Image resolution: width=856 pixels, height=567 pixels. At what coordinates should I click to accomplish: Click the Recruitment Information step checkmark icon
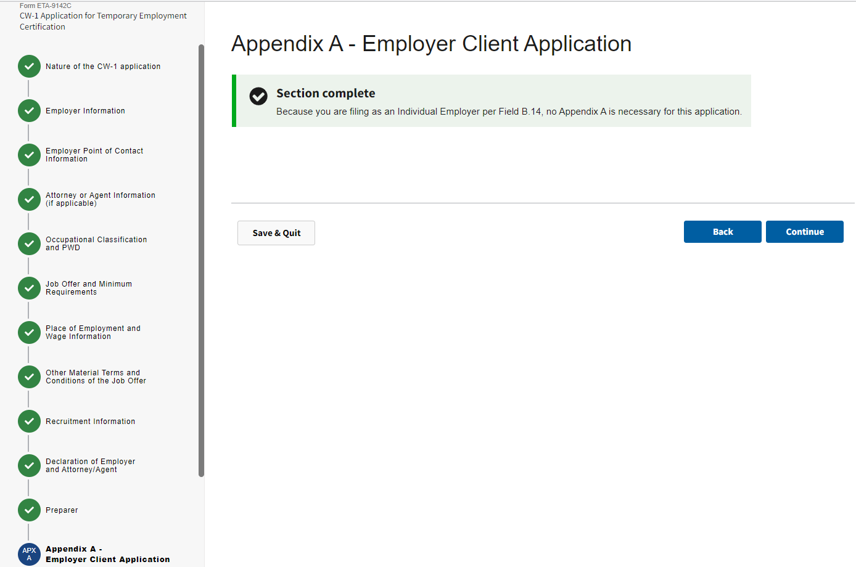click(29, 422)
